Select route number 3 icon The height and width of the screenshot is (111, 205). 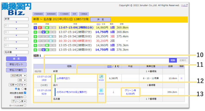(x=35, y=37)
